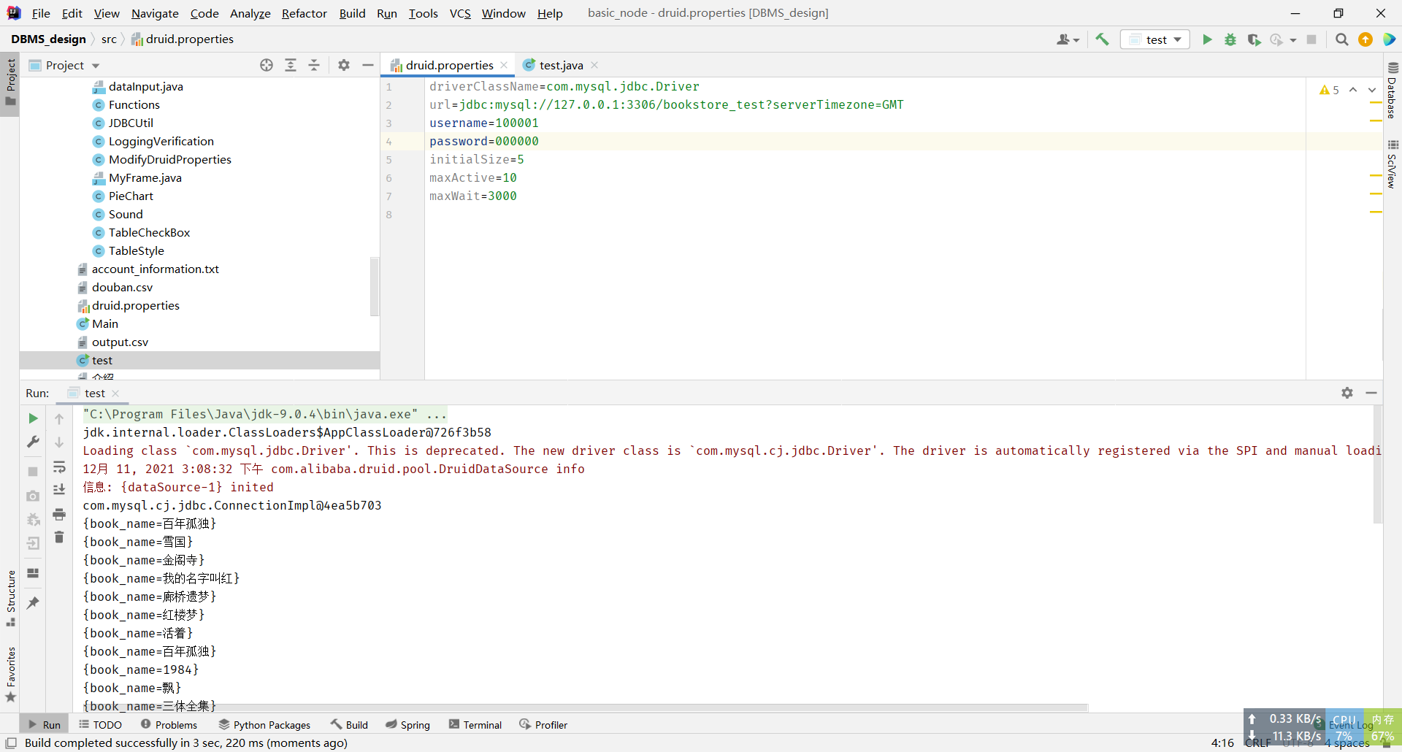Screen dimensions: 1402x752
Task: Open the Spring tool window
Action: 407,724
